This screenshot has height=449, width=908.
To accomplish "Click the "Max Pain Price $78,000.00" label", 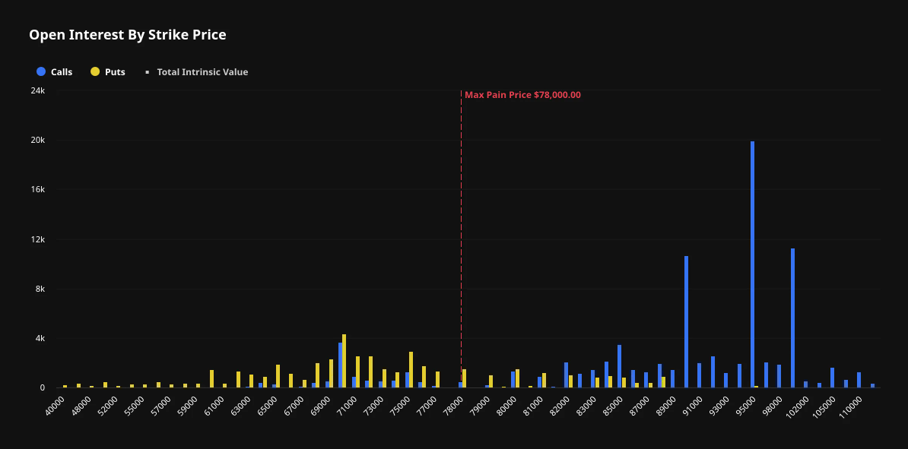I will tap(522, 95).
